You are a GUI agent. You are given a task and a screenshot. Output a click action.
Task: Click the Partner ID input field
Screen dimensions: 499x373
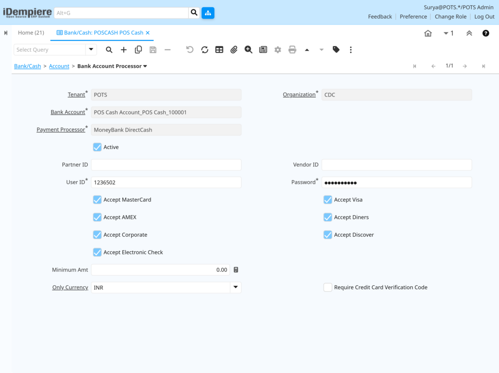(166, 165)
